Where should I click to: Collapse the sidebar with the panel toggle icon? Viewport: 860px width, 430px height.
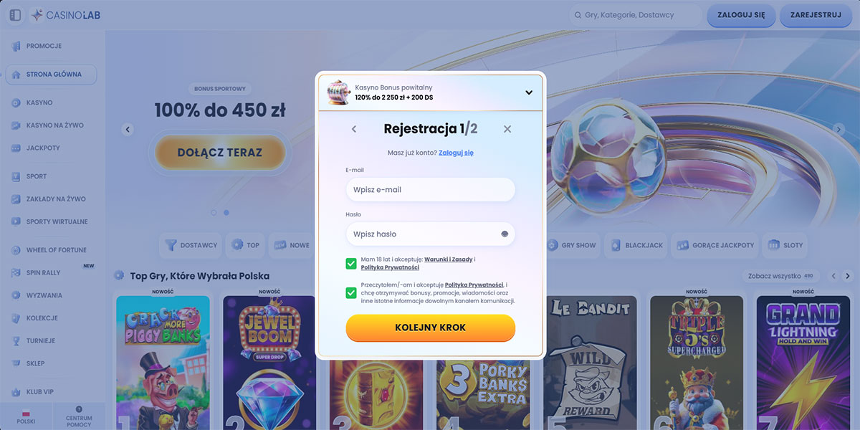coord(15,14)
